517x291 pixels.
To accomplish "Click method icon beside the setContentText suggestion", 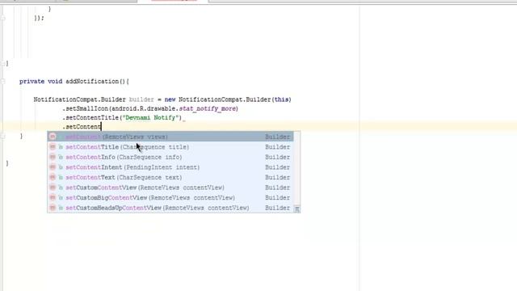I will coord(53,178).
